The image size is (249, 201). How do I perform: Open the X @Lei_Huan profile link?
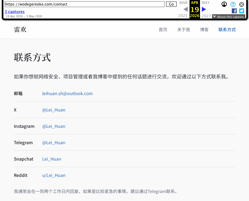point(54,110)
